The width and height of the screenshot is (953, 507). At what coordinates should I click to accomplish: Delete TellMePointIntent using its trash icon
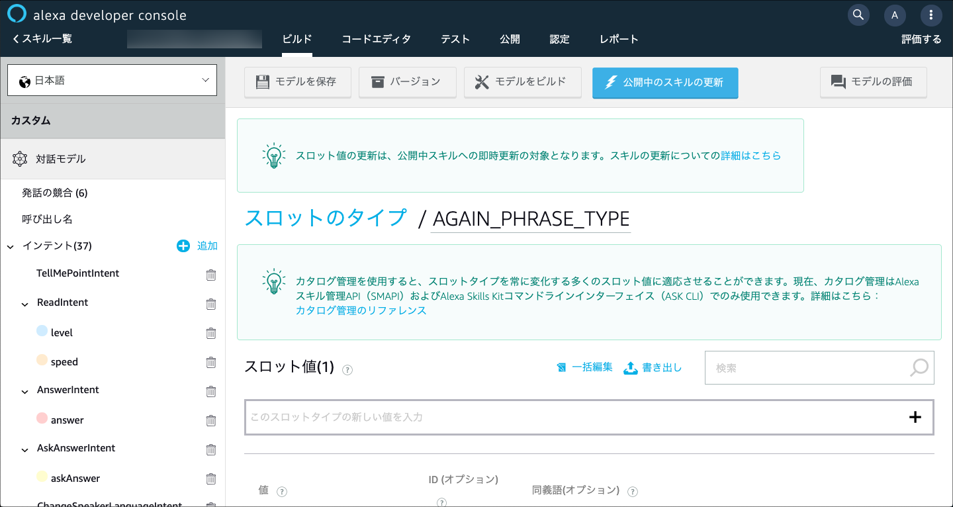211,275
